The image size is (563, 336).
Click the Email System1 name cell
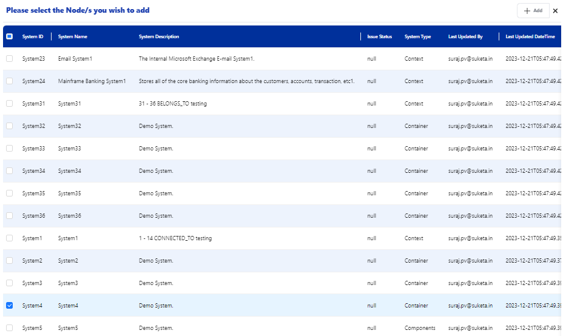(75, 59)
